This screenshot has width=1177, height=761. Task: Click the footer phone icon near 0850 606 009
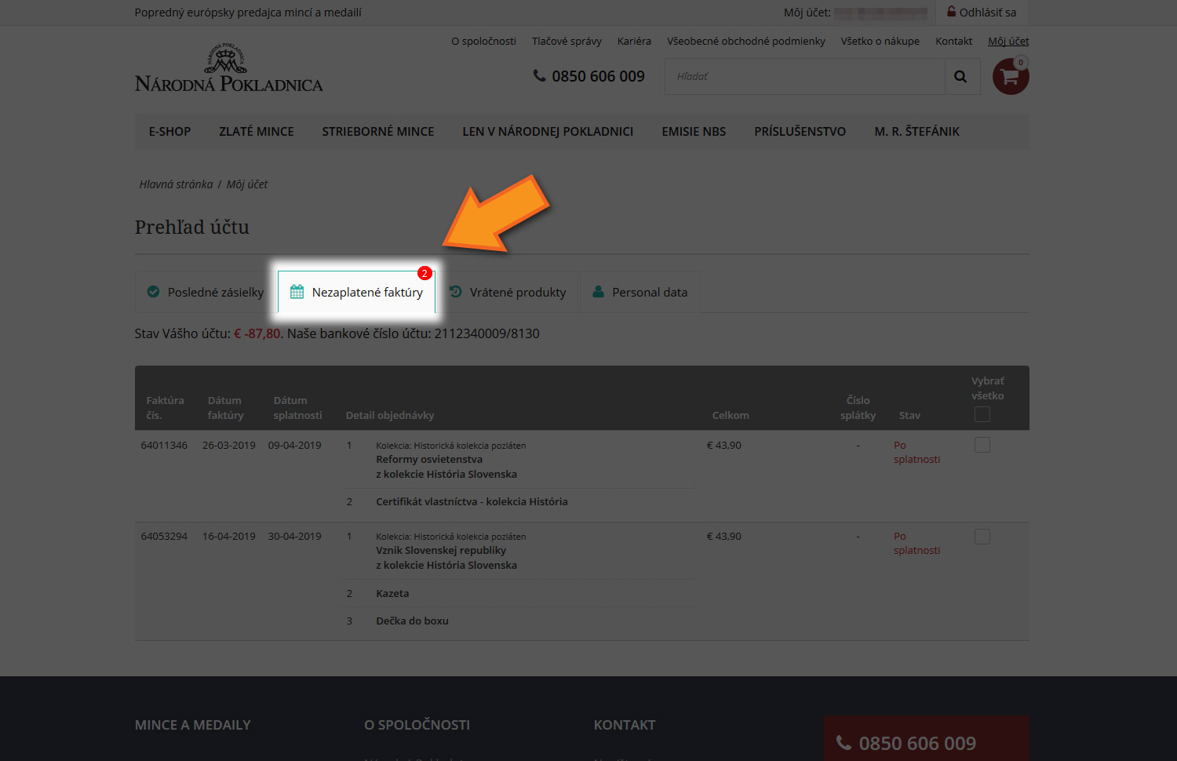click(844, 742)
